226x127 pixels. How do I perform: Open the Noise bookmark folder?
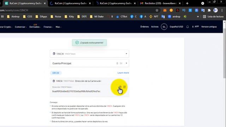tap(56, 17)
